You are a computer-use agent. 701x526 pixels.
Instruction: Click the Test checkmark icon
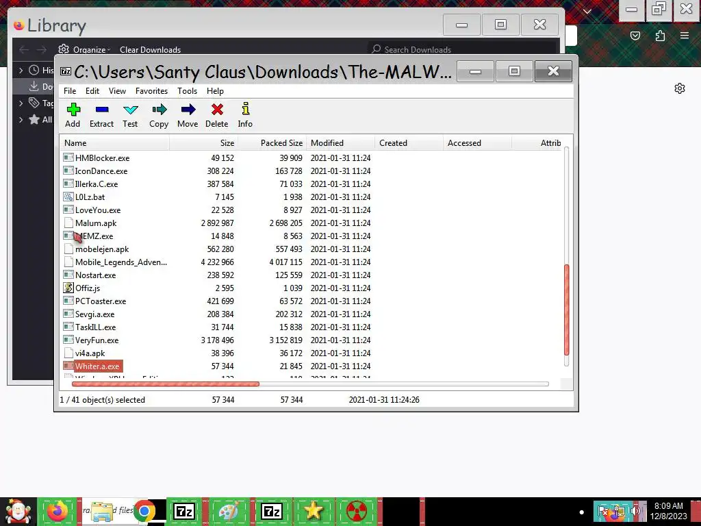point(131,110)
